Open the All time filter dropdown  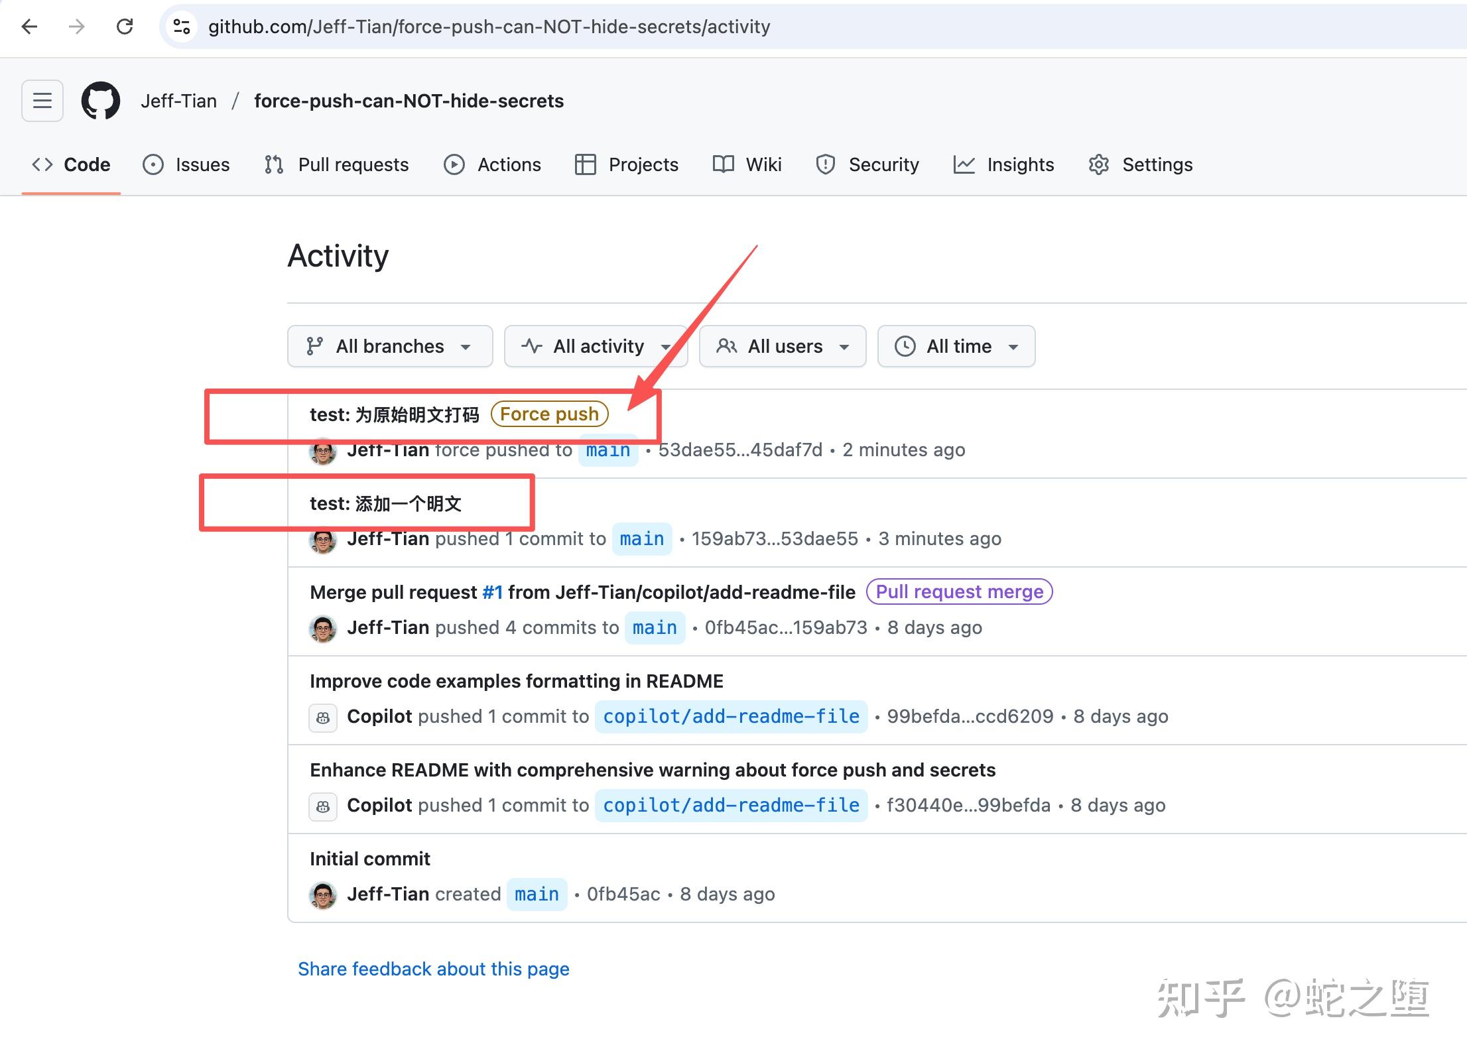(956, 346)
